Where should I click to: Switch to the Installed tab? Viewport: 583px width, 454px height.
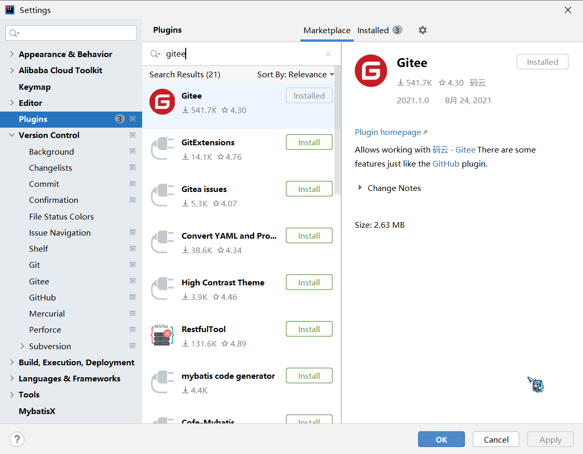pos(380,31)
